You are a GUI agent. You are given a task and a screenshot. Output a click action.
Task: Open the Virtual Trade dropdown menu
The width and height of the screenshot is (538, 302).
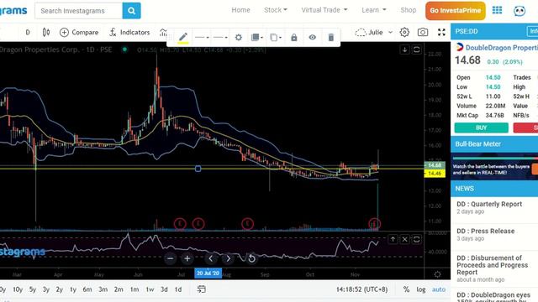click(x=324, y=10)
